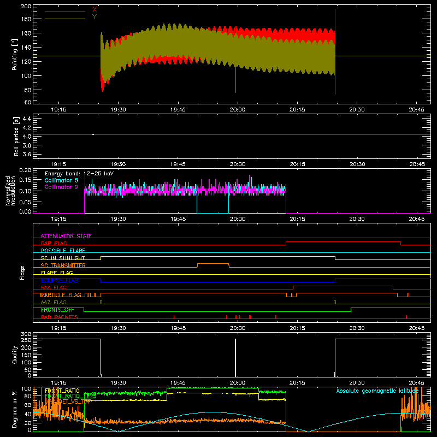Click the cyan 'Collimator 8' legend label

click(61, 180)
